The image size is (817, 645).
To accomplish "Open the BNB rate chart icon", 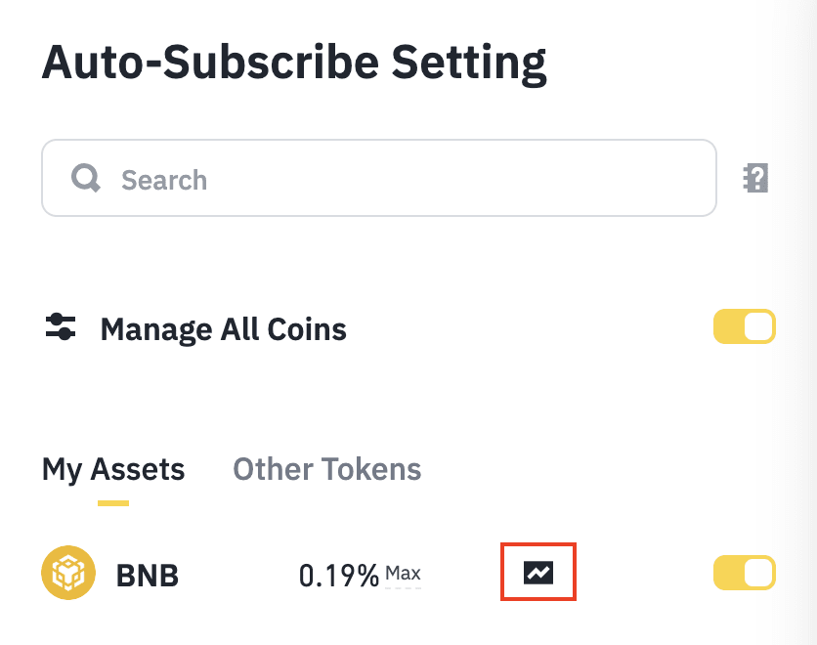I will point(537,573).
